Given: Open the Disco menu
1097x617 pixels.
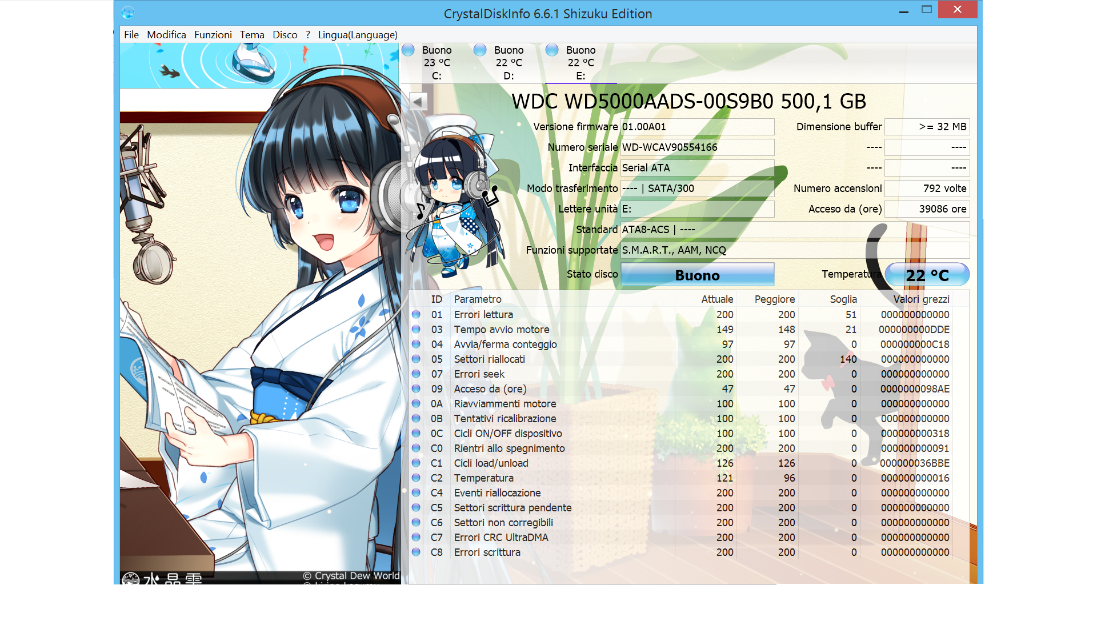Looking at the screenshot, I should pos(285,35).
